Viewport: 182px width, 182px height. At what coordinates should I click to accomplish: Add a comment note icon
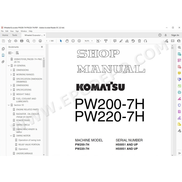click(x=115, y=41)
